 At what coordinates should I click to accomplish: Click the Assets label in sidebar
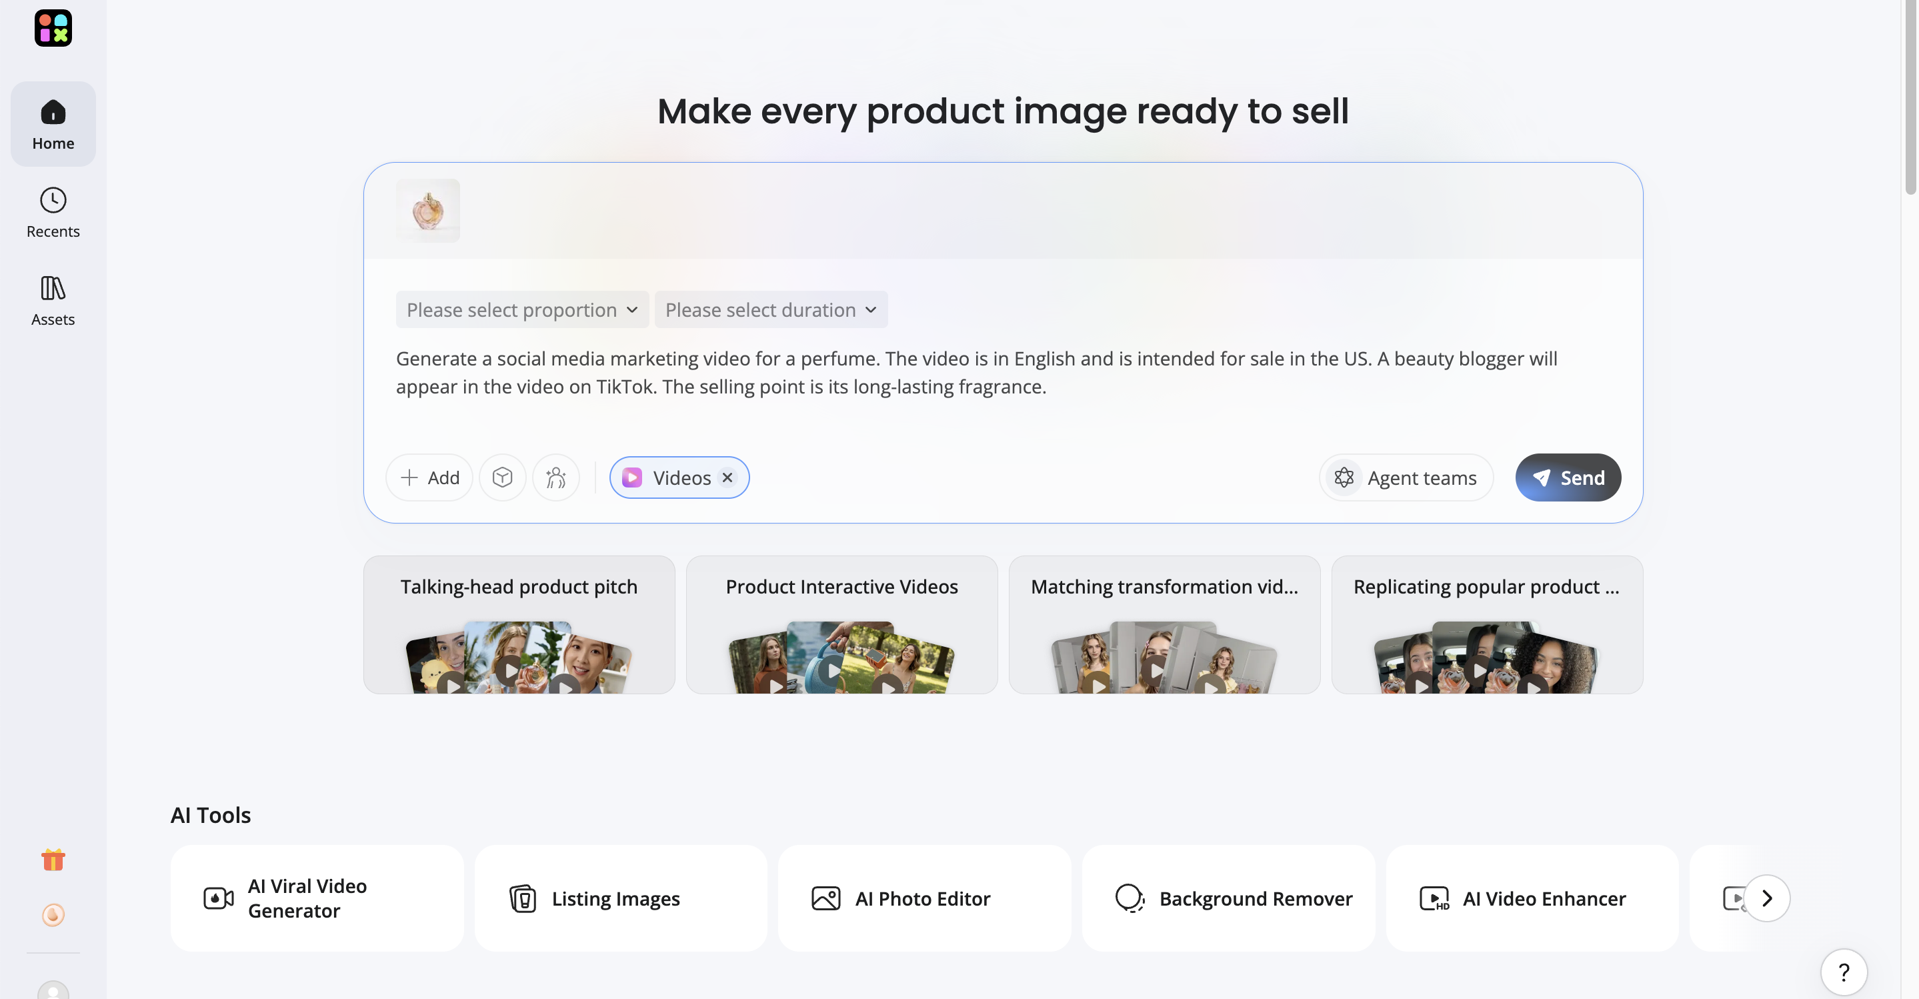click(x=53, y=319)
